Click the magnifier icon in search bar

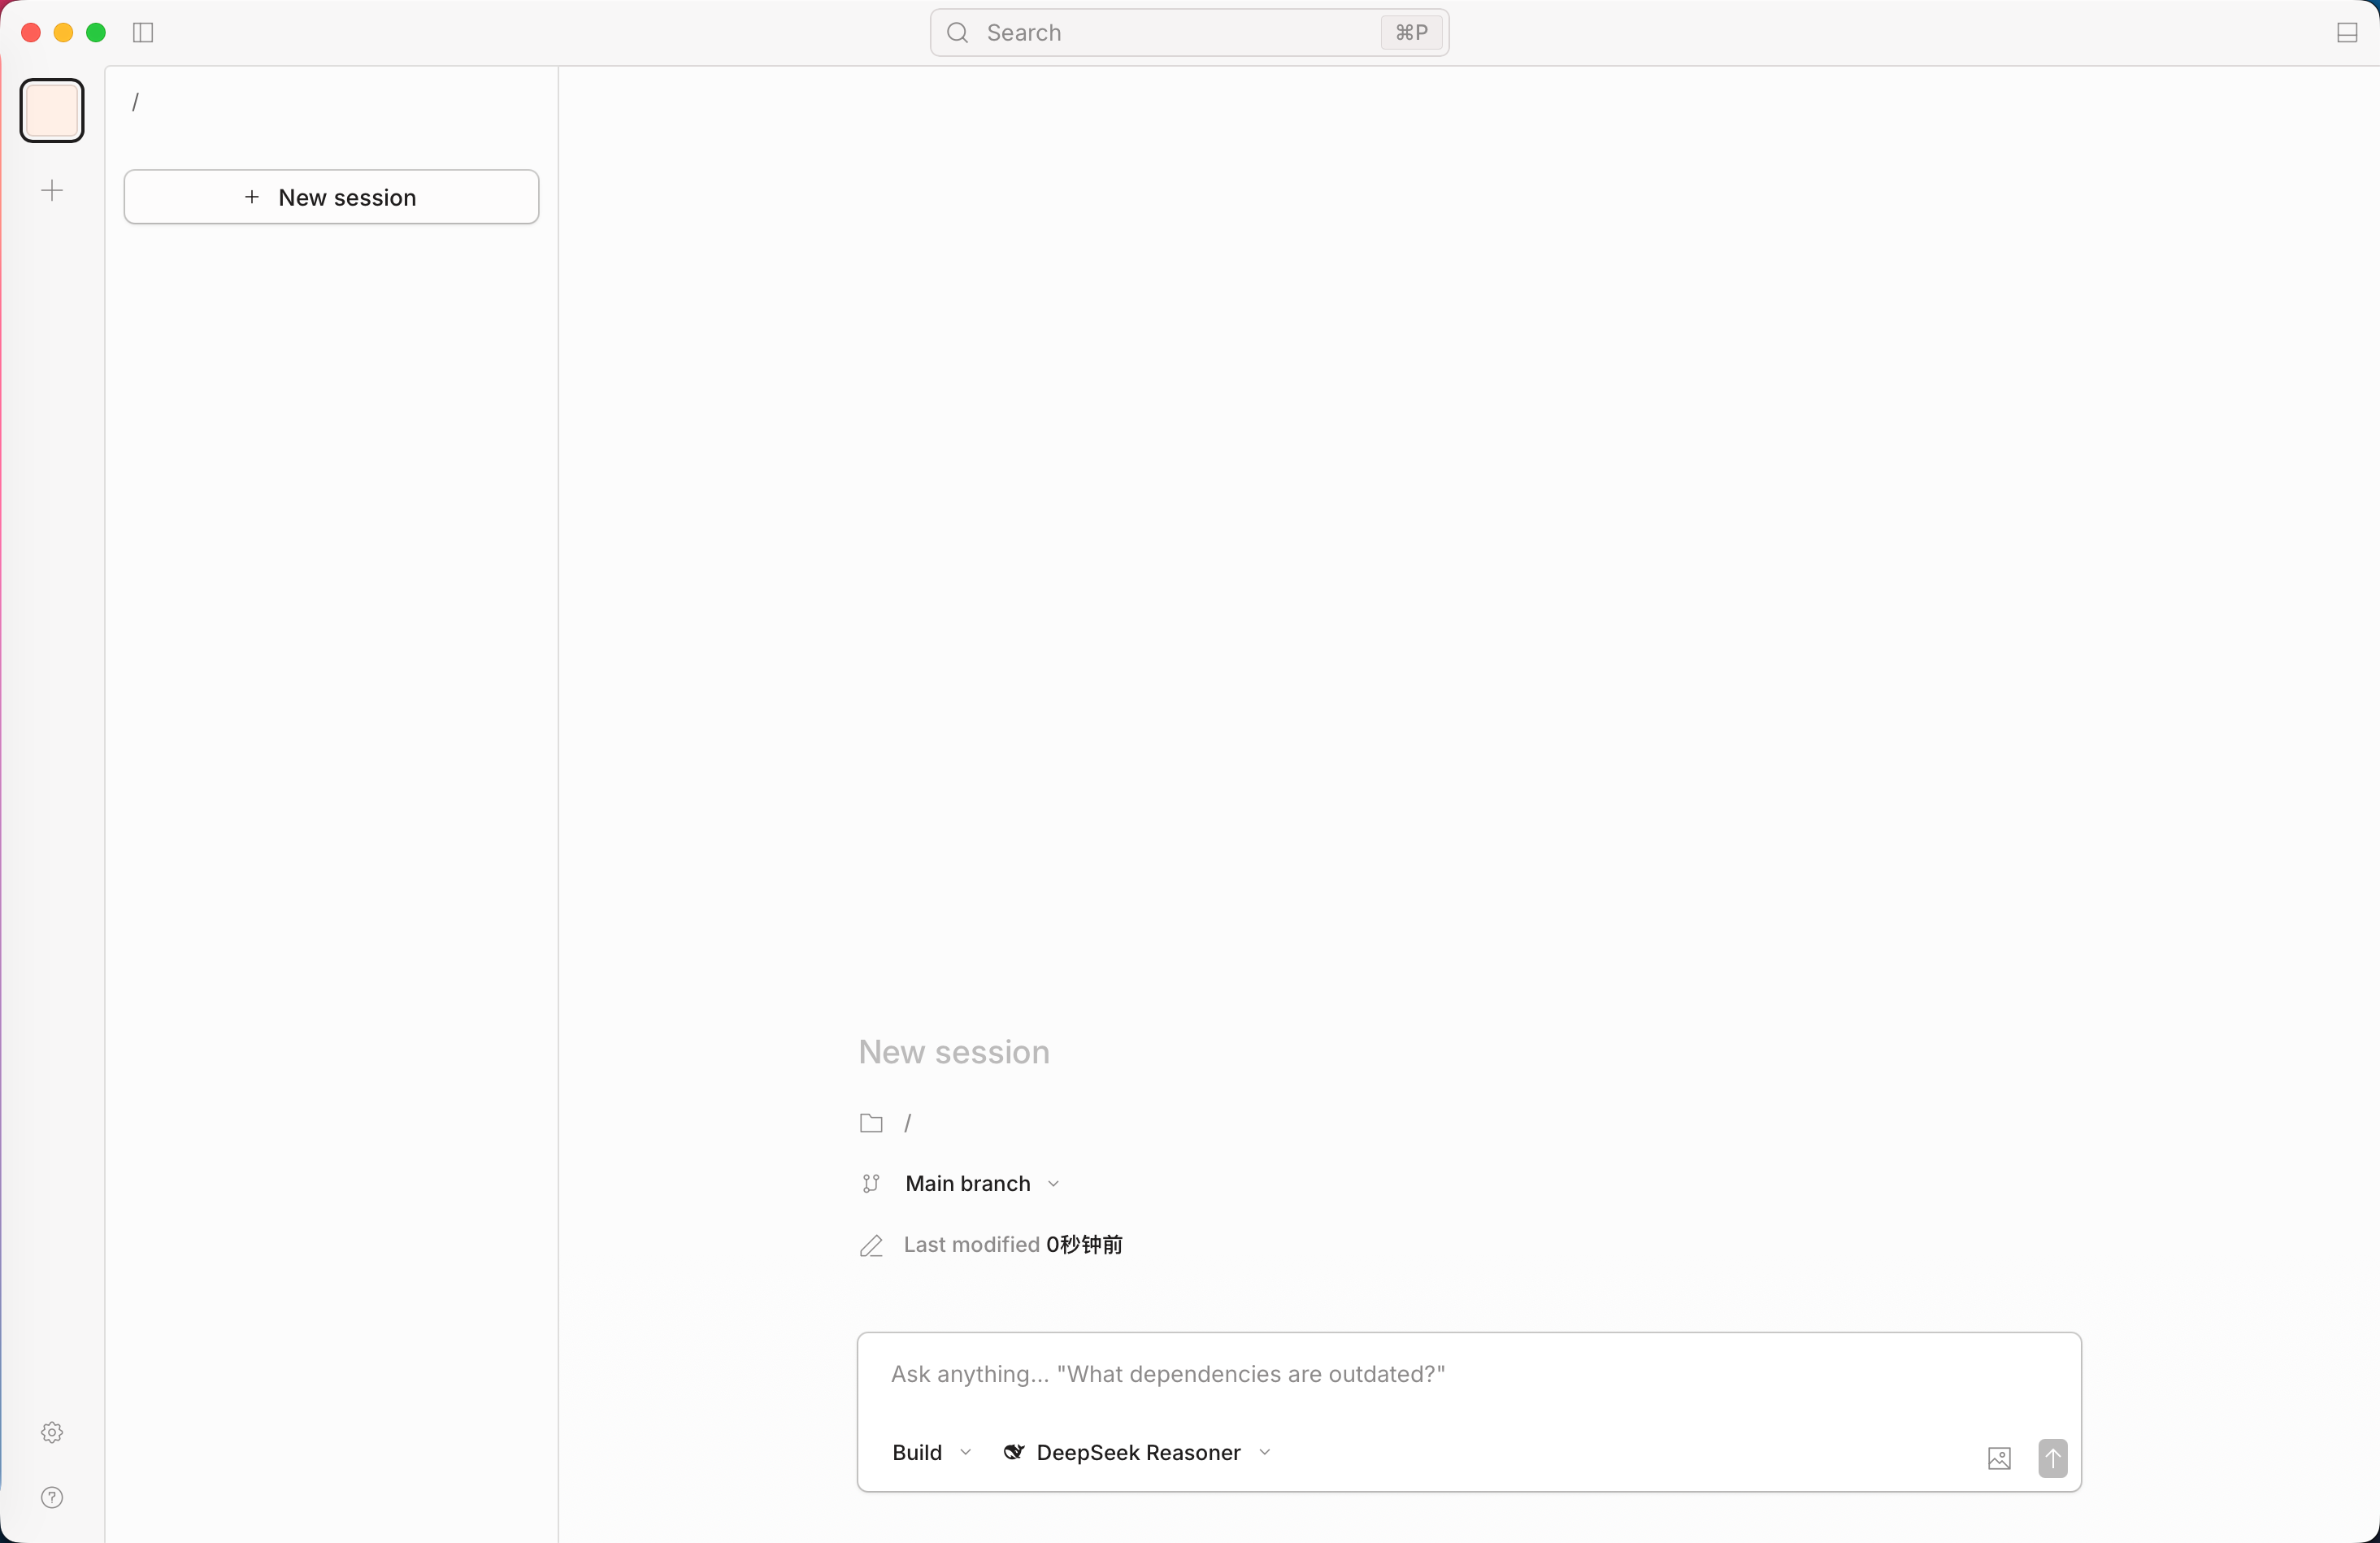[x=957, y=33]
